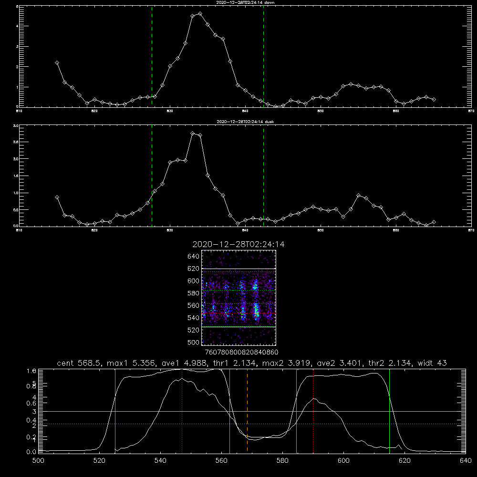The image size is (477, 477).
Task: Select the central heatmap spectrogram image
Action: (x=239, y=298)
